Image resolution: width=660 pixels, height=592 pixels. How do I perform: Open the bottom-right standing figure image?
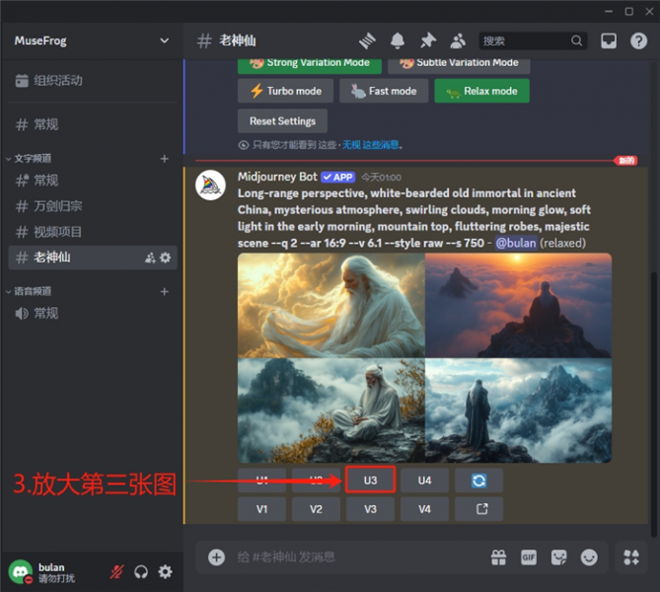pos(519,410)
